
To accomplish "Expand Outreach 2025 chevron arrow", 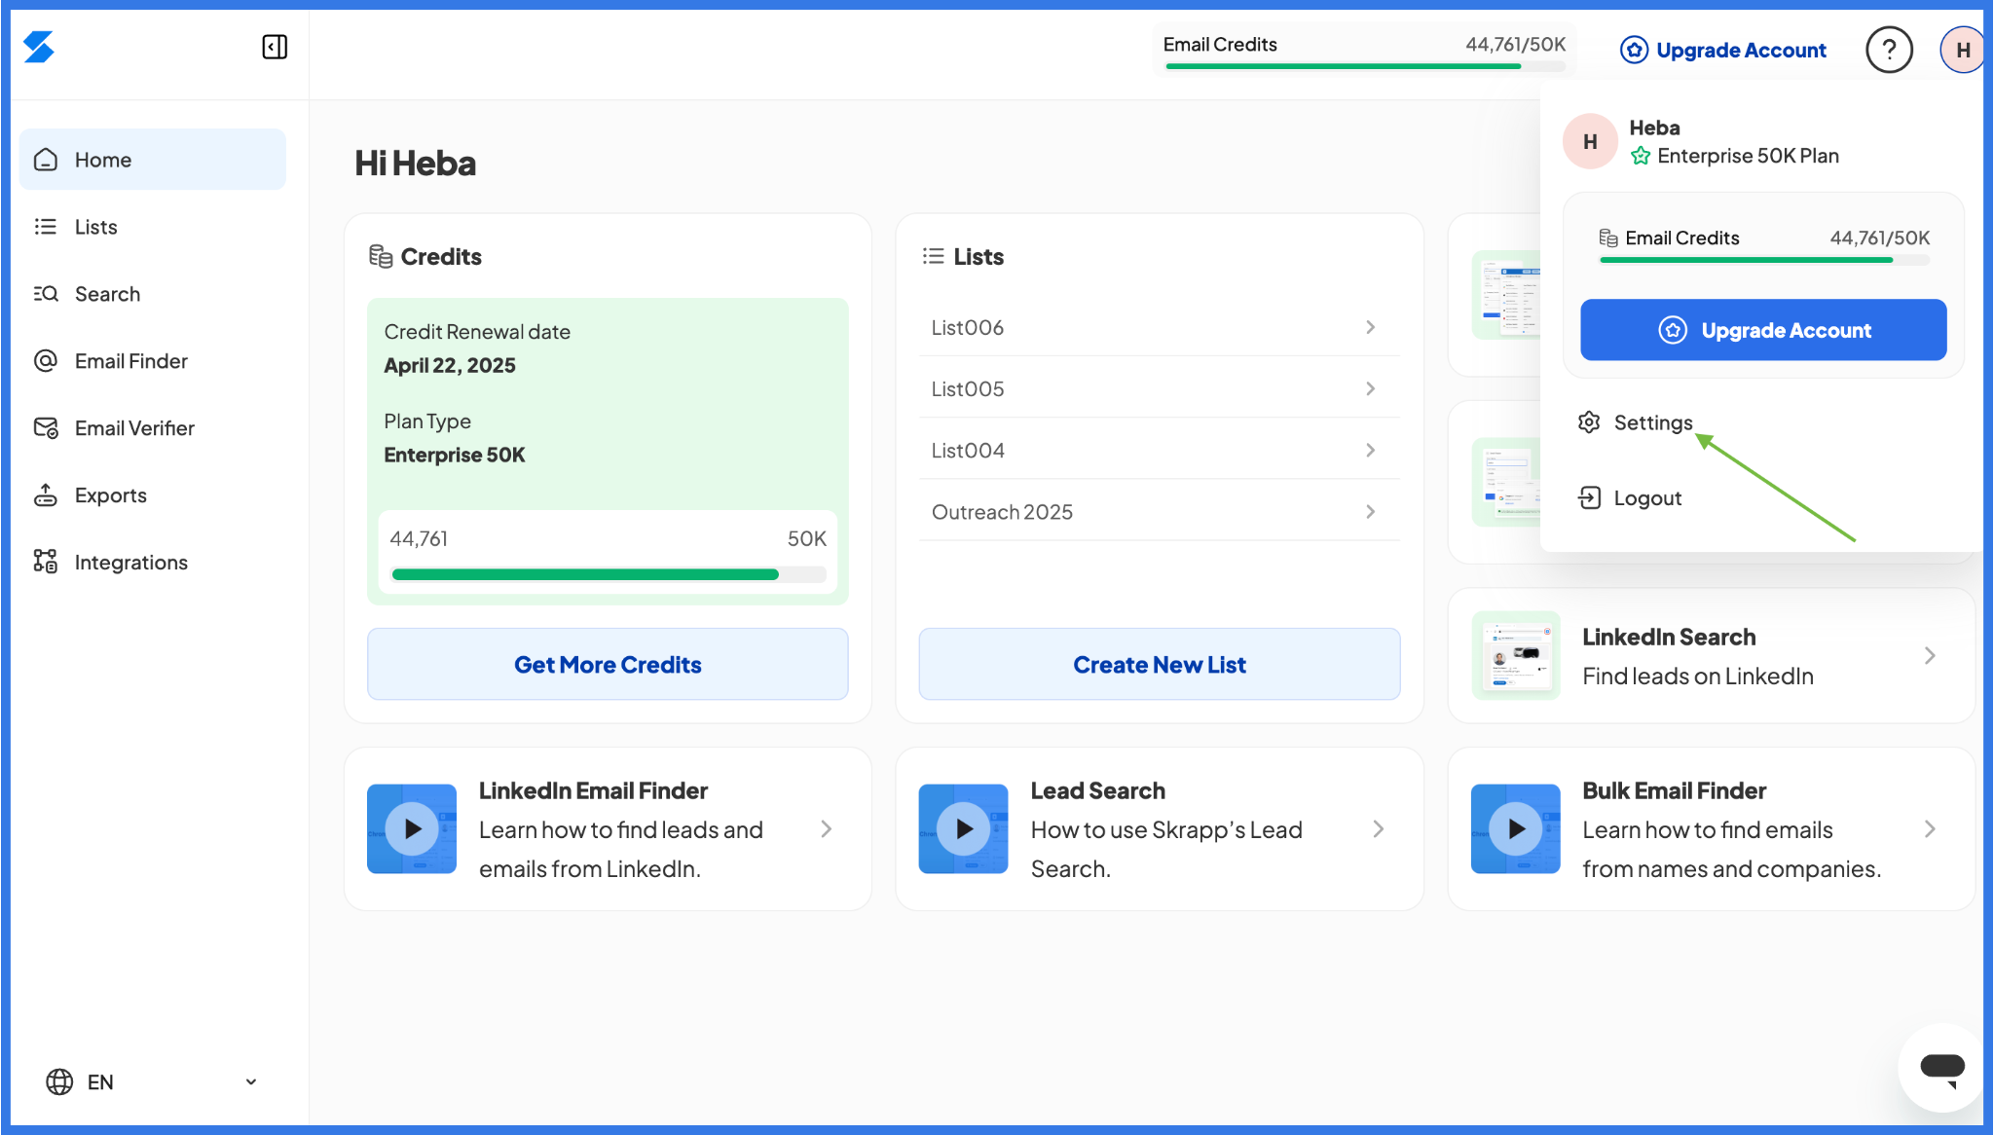I will click(1370, 511).
